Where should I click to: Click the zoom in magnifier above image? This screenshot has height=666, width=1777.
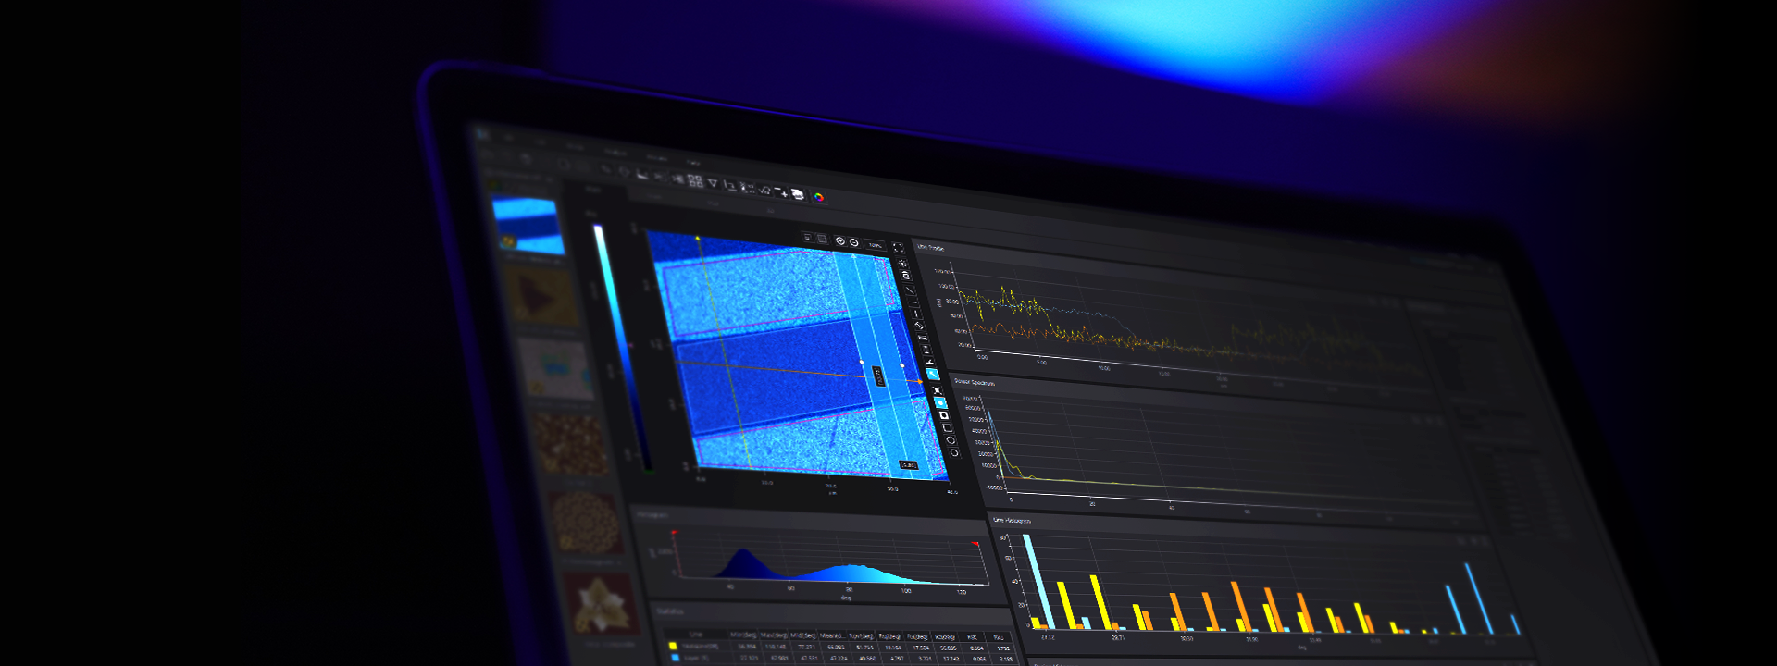coord(839,240)
